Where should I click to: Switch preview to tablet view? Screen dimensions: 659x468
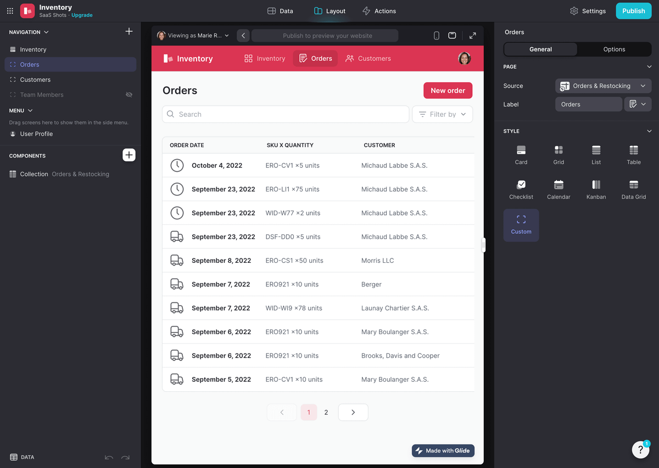pos(452,36)
